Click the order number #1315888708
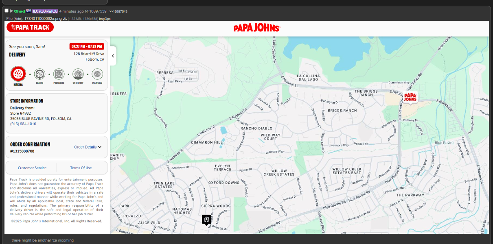The width and height of the screenshot is (493, 244). point(22,151)
